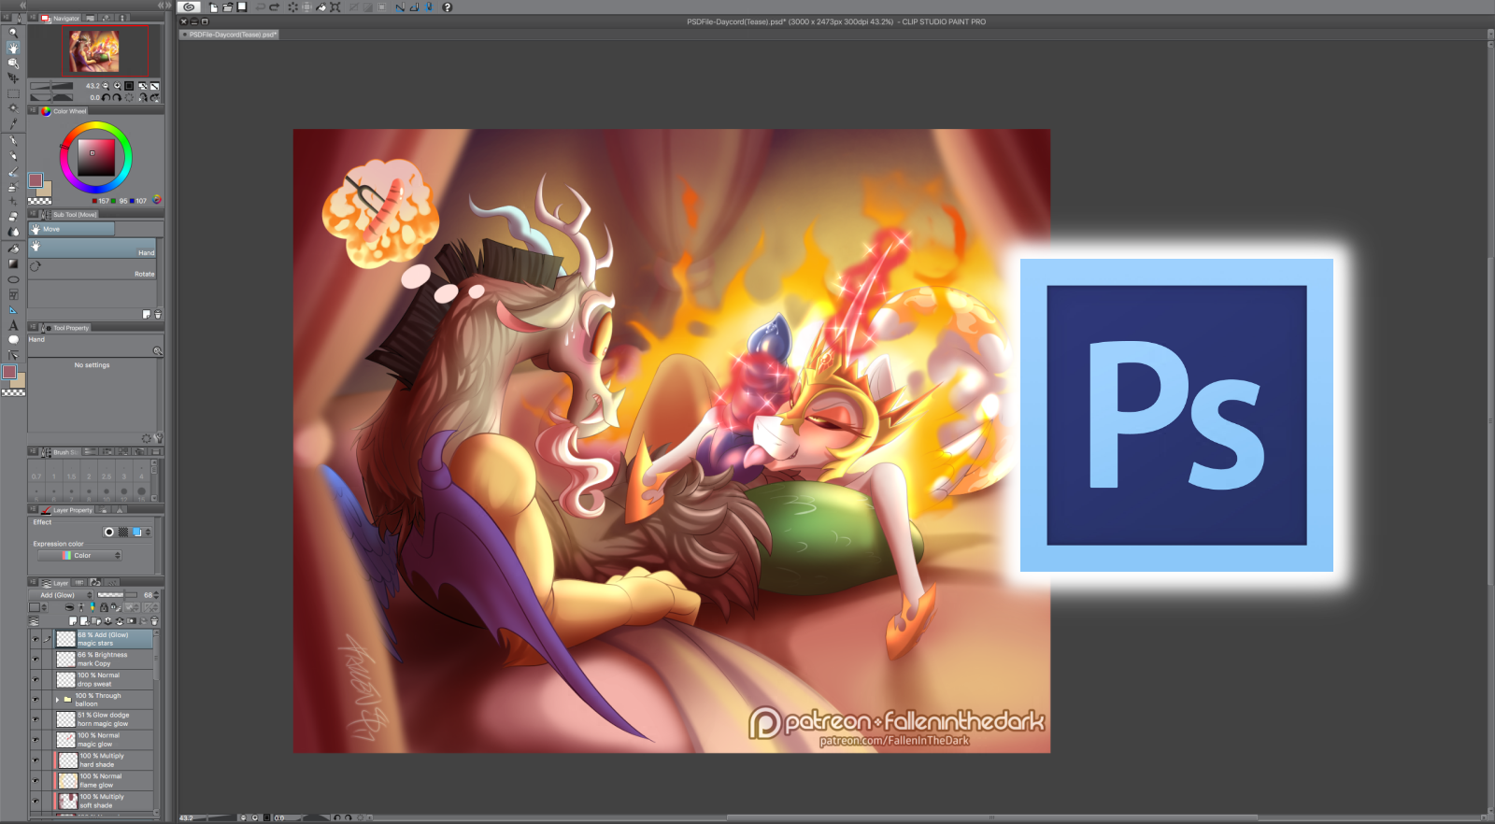Select the Brush tool
Screen dimensions: 1495x824
click(13, 172)
